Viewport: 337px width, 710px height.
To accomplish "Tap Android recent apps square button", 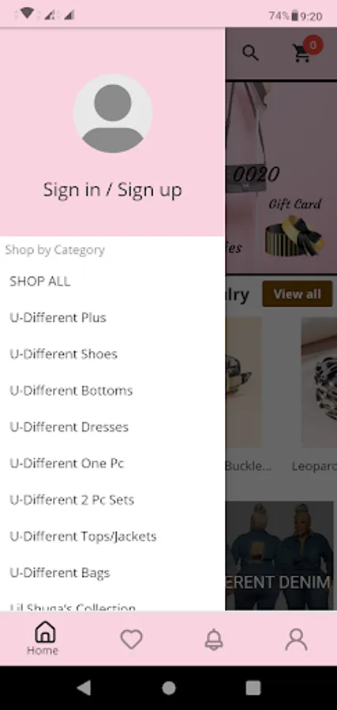I will (x=253, y=688).
